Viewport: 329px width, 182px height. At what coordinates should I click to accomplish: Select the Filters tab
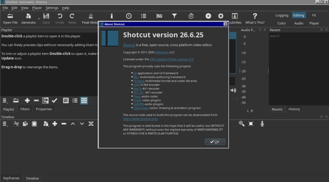coord(25,109)
